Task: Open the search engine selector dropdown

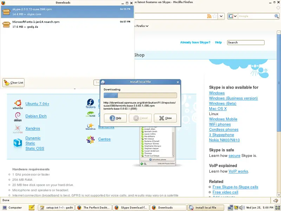Action: [233, 16]
